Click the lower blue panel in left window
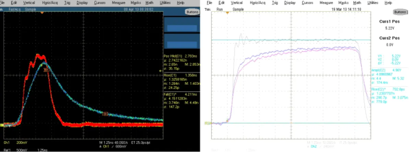This screenshot has height=152, width=409. 182,45
